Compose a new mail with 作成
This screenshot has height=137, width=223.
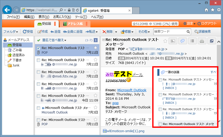42,32
